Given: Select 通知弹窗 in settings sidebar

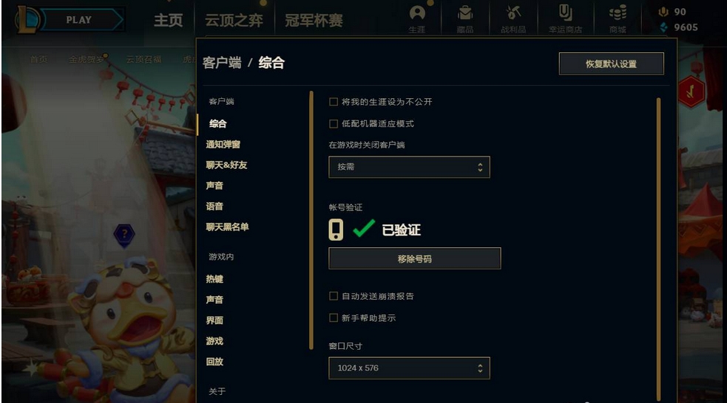Looking at the screenshot, I should 223,145.
